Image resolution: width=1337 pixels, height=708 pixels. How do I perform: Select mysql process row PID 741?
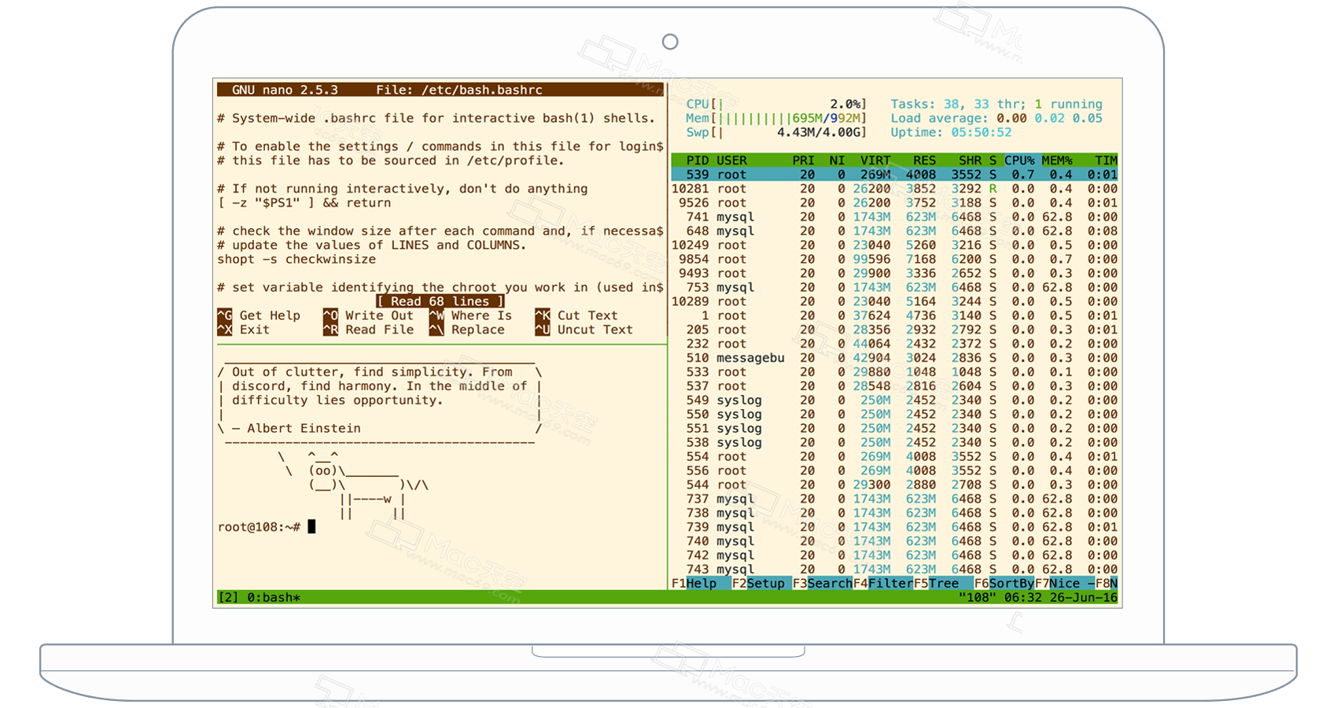coord(894,217)
